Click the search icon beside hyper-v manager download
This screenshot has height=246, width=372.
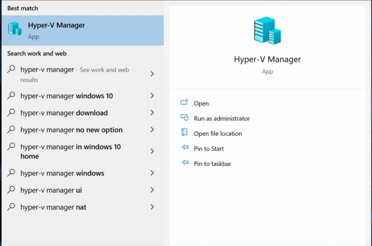pos(11,112)
